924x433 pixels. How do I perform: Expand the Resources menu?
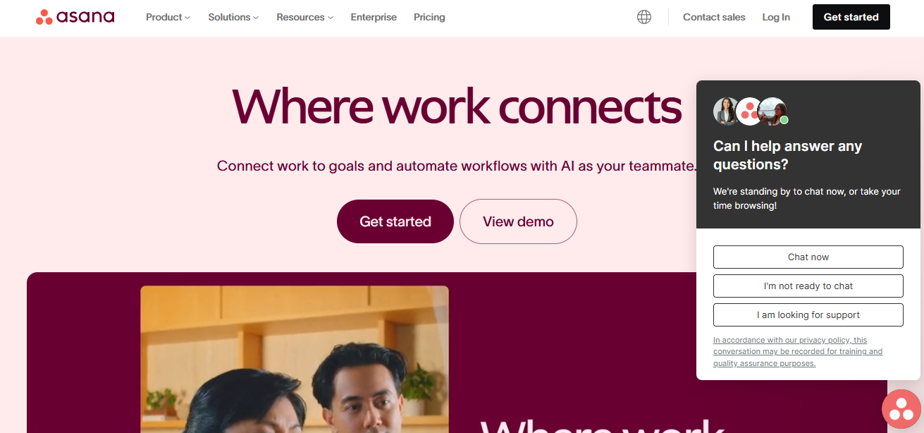click(x=304, y=17)
